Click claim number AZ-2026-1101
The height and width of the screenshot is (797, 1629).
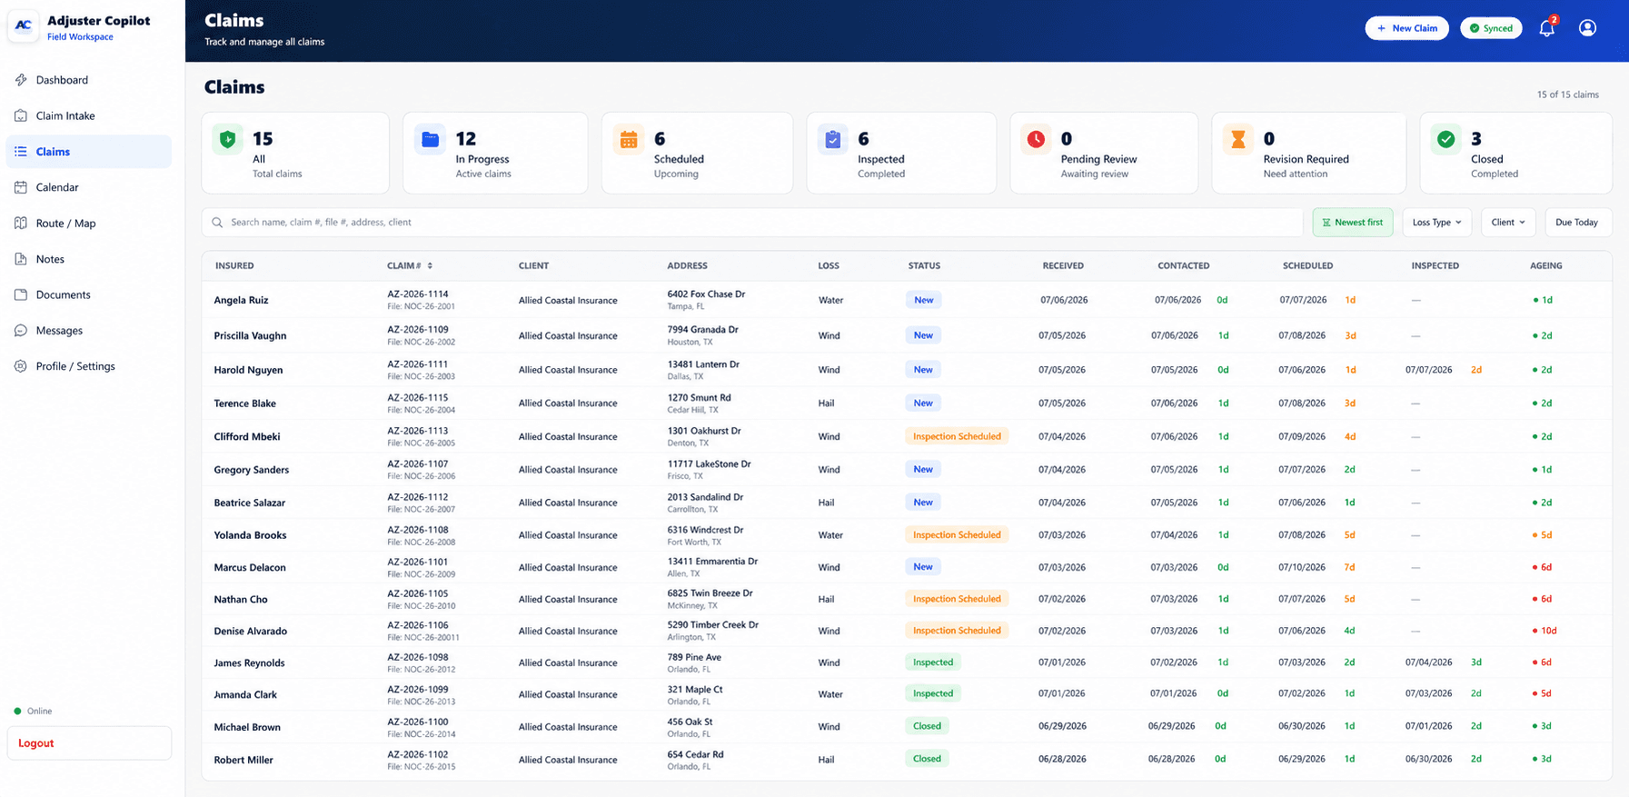click(418, 562)
